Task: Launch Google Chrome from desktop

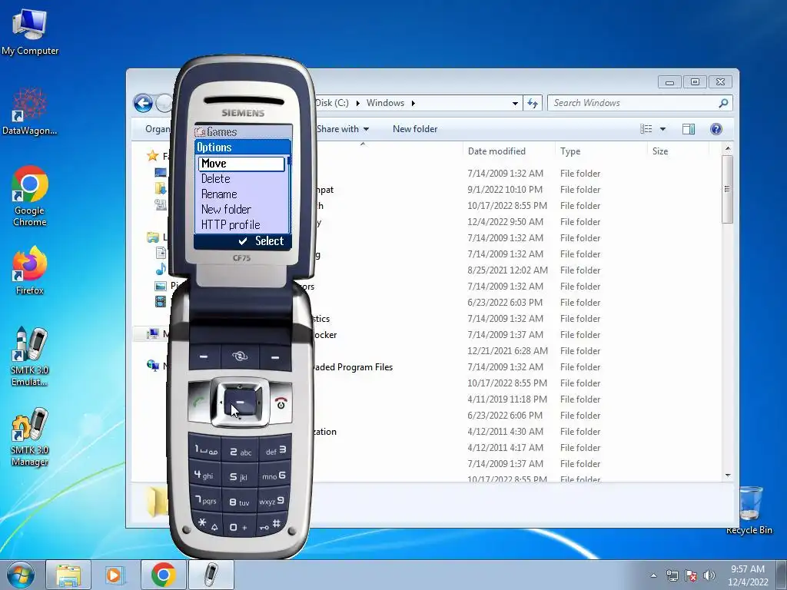Action: pos(30,196)
